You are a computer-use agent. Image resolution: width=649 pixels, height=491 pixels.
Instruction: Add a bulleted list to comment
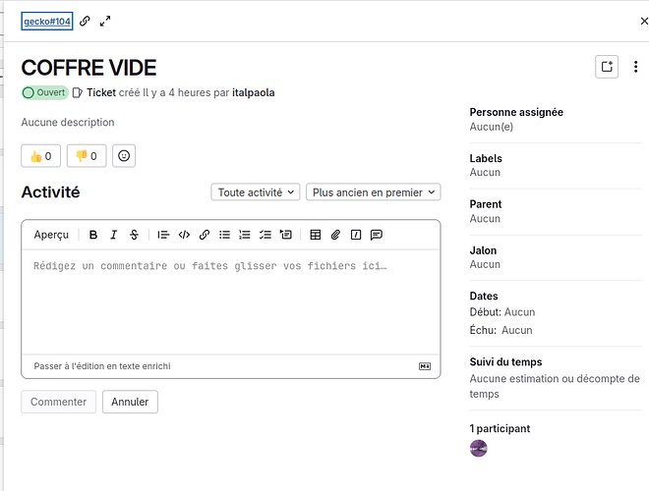click(224, 235)
